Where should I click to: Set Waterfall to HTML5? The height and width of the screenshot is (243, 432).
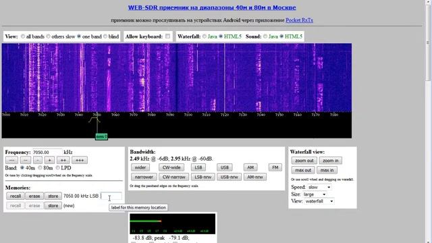221,36
